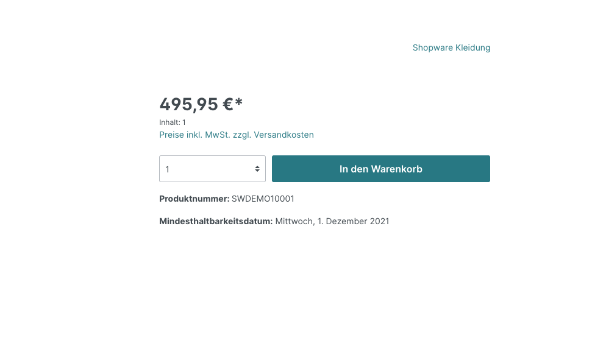
Task: Click the up arrow in quantity selector
Action: [257, 166]
